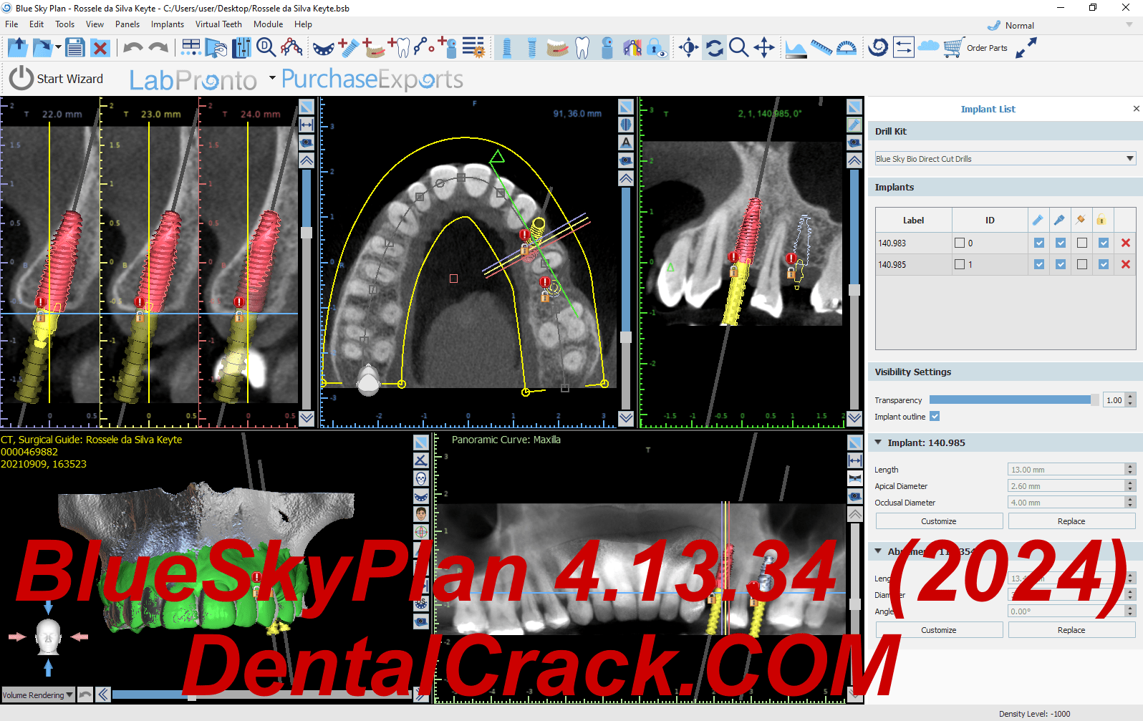Open the LabPronto dropdown arrow
The height and width of the screenshot is (721, 1143).
272,77
